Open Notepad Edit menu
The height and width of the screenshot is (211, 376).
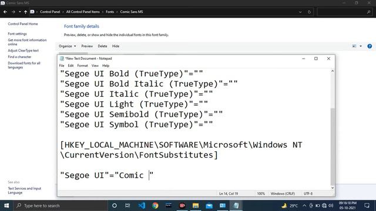pos(70,66)
